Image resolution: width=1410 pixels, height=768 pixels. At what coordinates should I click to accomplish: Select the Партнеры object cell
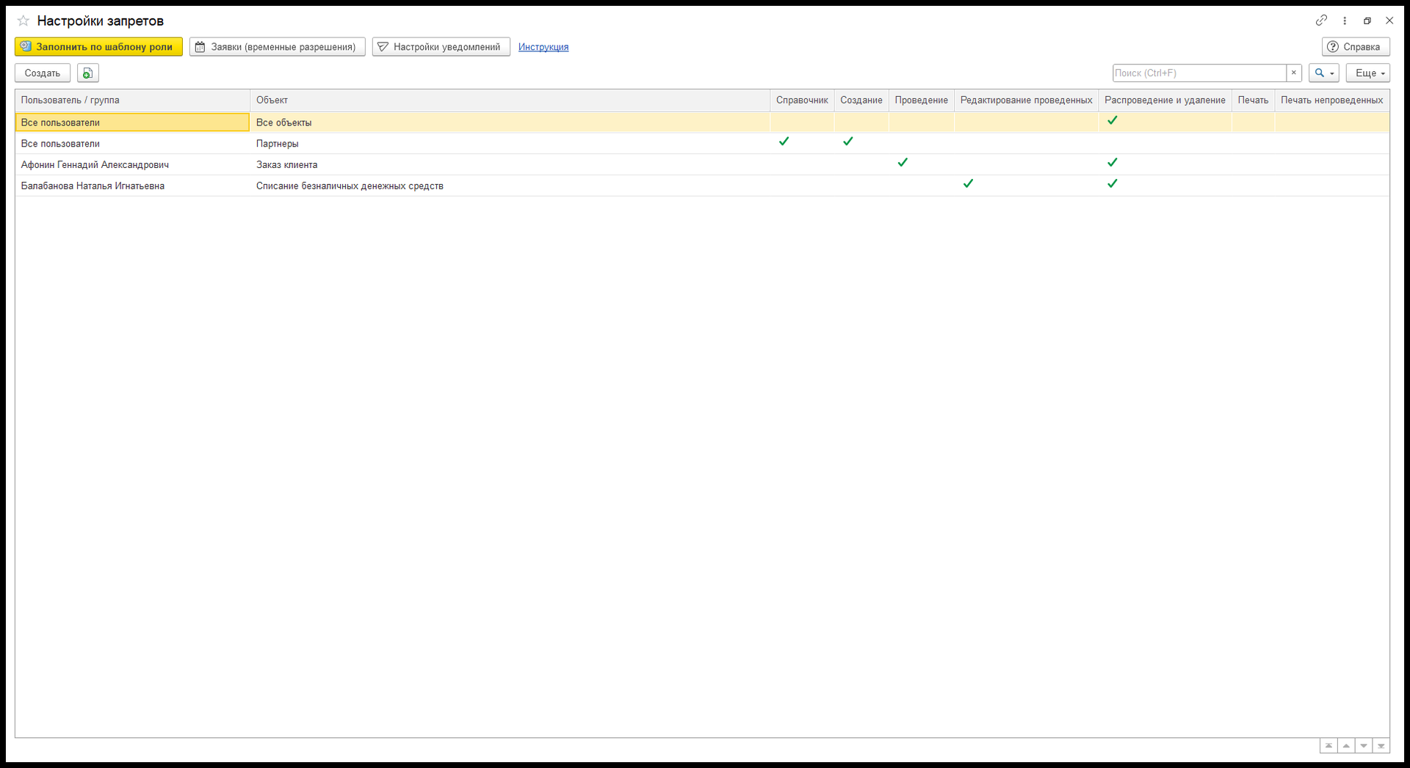(x=510, y=144)
